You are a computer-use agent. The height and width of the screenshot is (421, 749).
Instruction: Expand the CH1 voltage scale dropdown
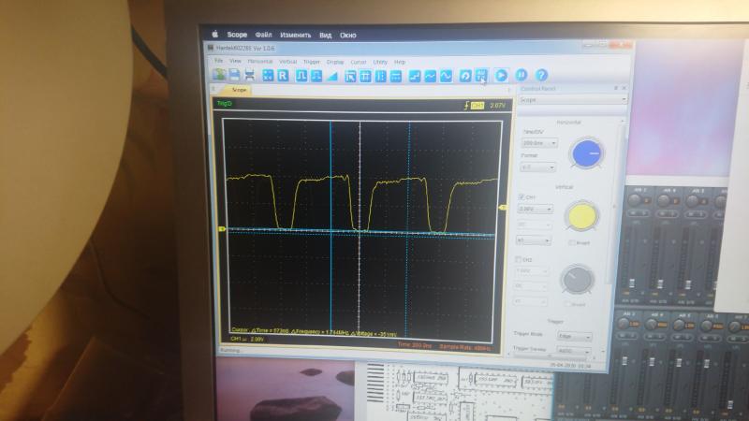534,210
